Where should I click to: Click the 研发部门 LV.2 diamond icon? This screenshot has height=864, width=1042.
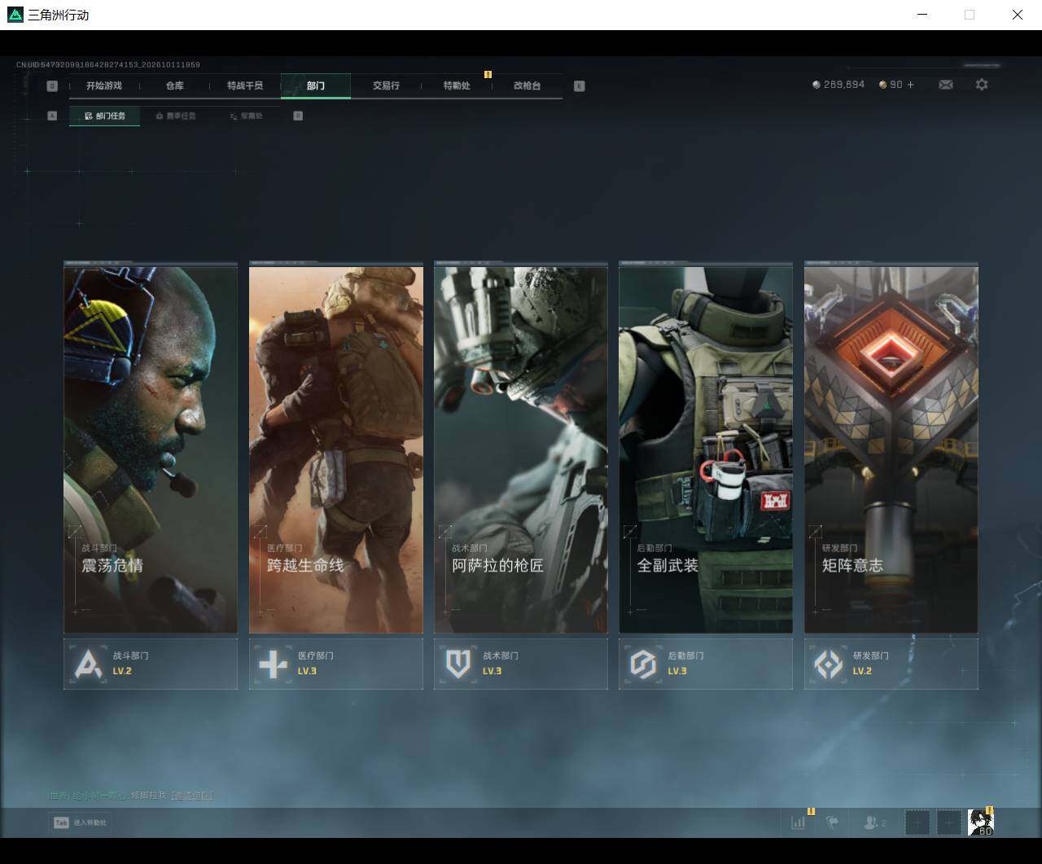coord(829,664)
